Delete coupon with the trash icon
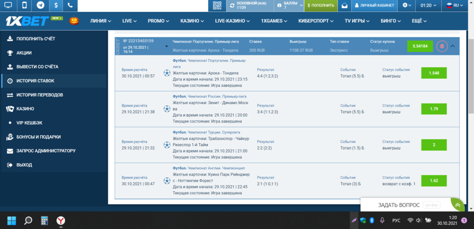 [442, 46]
